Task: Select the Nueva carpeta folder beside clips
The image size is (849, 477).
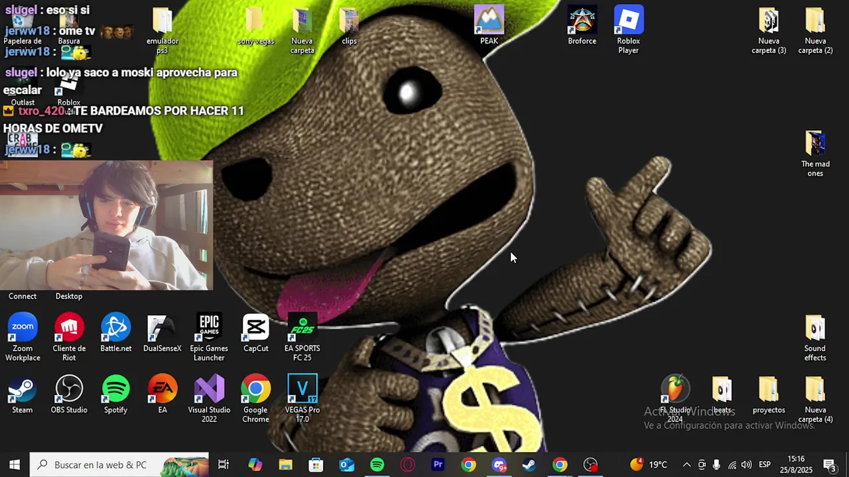Action: 302,29
